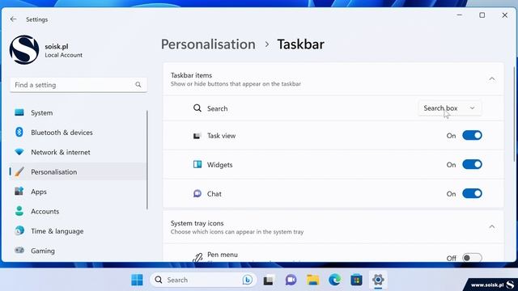Click the Gaming controller icon in the sidebar
Image resolution: width=518 pixels, height=291 pixels.
(19, 250)
